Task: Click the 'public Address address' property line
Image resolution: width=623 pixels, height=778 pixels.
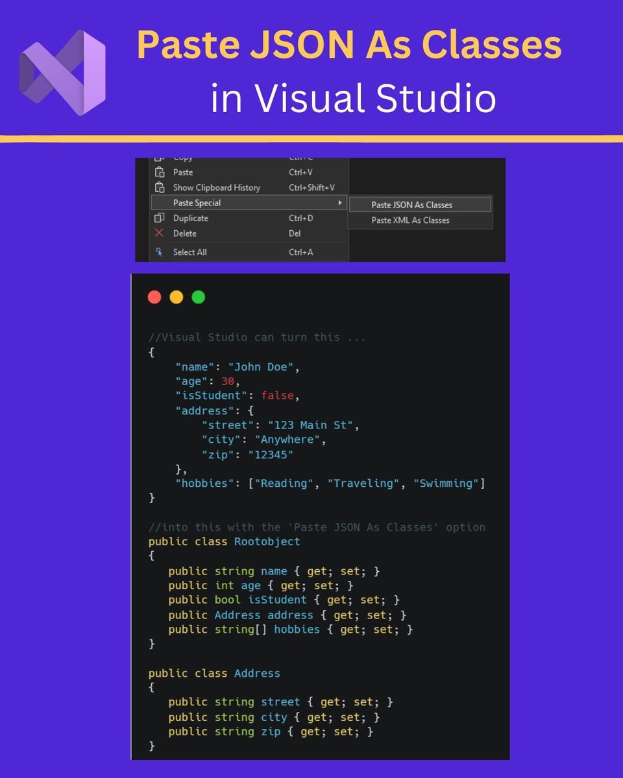Action: click(x=287, y=615)
